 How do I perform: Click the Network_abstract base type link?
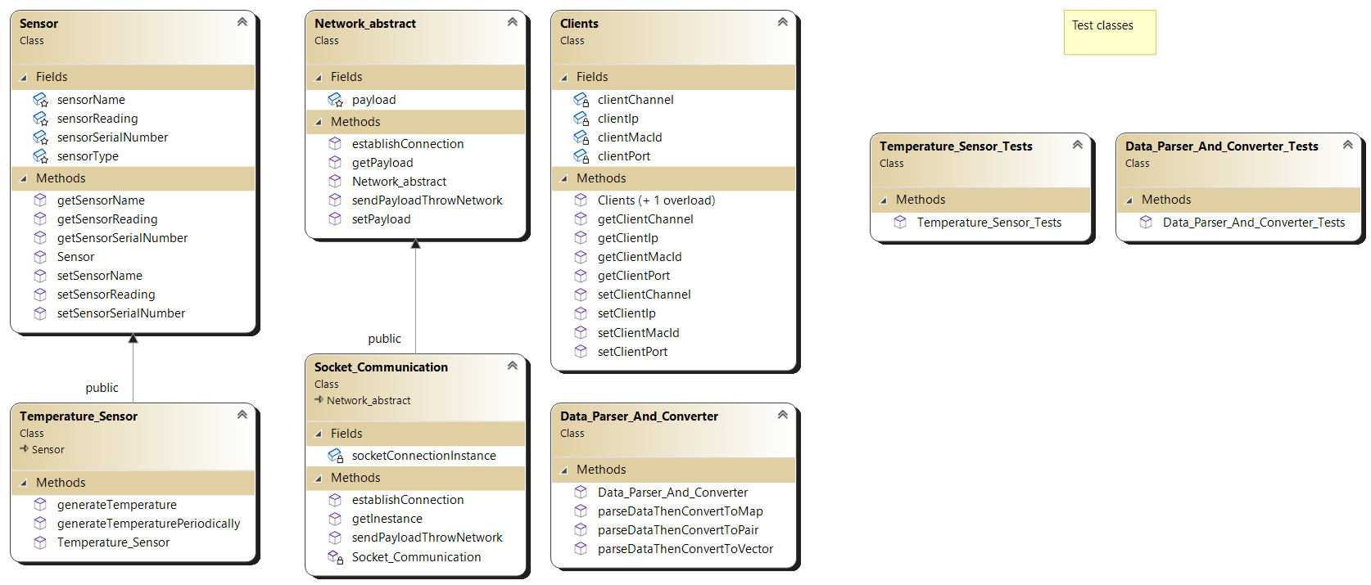[369, 400]
